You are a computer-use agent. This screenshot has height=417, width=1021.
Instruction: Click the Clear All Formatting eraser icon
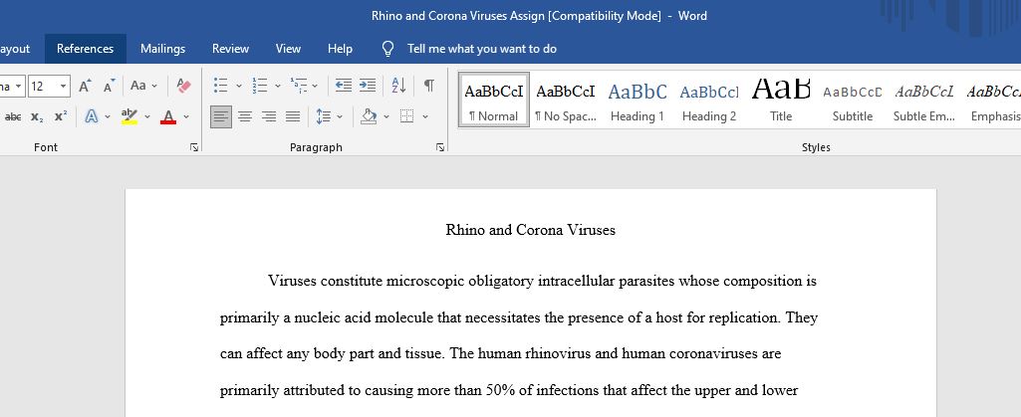coord(183,86)
